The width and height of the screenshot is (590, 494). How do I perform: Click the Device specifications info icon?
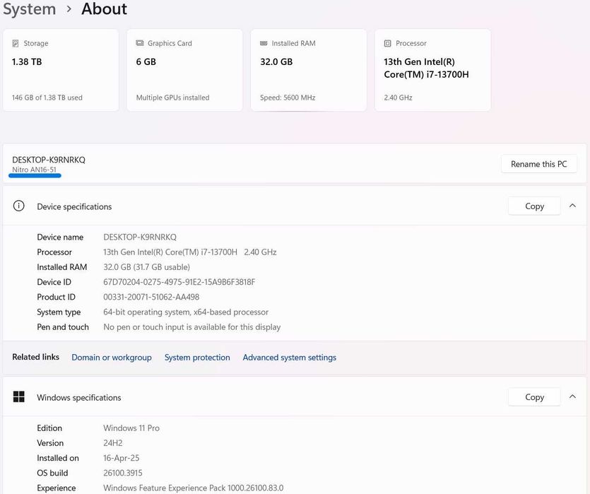click(20, 206)
